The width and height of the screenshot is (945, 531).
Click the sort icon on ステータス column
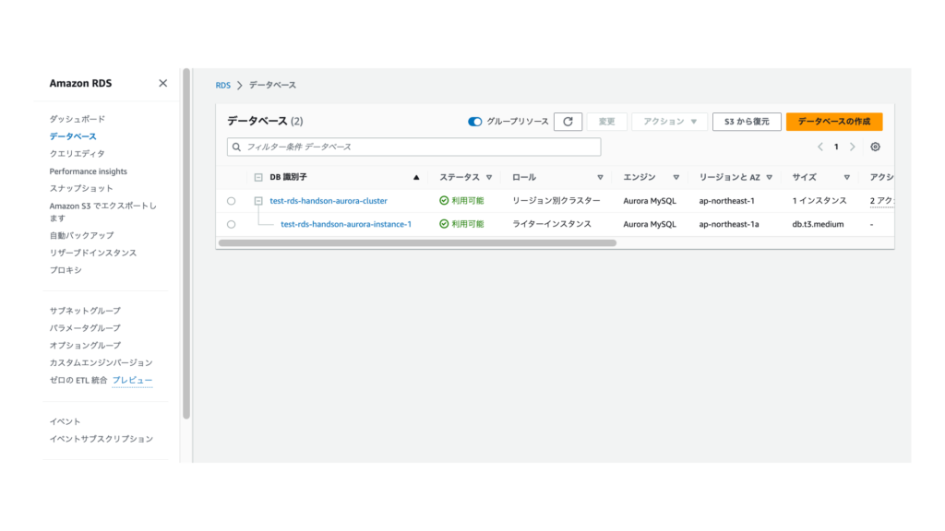pyautogui.click(x=489, y=177)
